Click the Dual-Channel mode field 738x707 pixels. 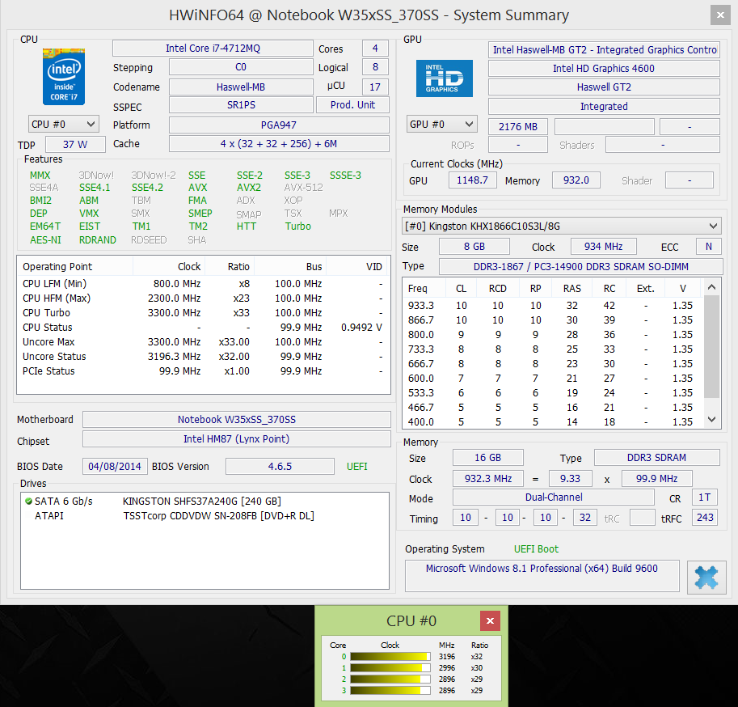coord(554,497)
